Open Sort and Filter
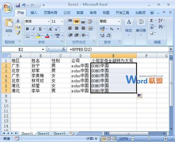The image size is (175, 142). (x=160, y=20)
